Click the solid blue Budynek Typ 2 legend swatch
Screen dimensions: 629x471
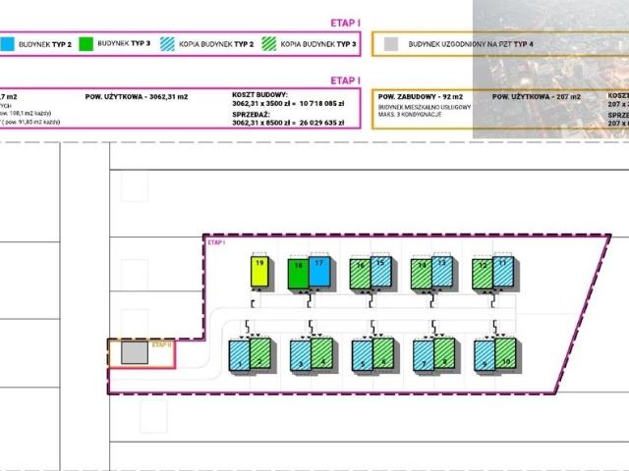point(7,44)
